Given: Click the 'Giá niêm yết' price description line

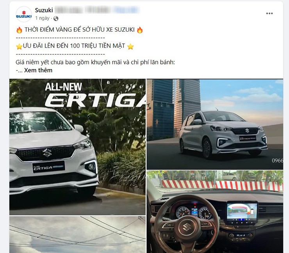Looking at the screenshot, I should pyautogui.click(x=95, y=62).
